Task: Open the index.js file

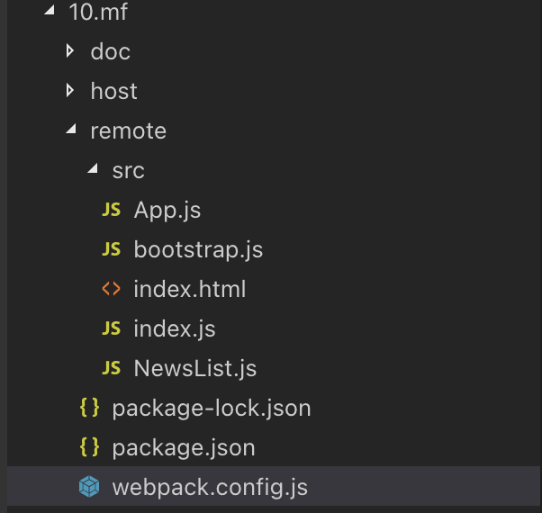Action: pyautogui.click(x=175, y=328)
